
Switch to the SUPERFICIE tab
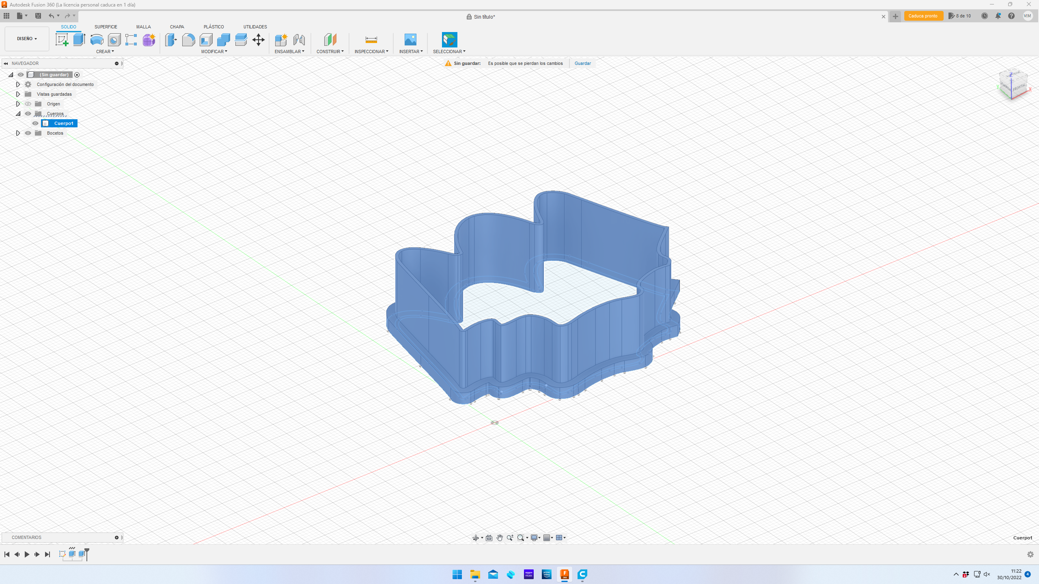106,27
